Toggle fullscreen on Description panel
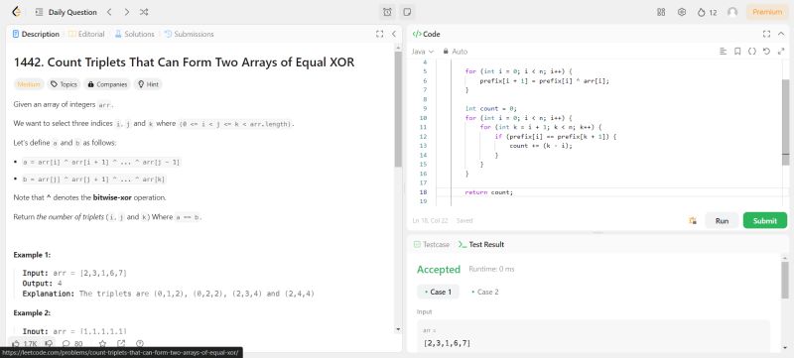This screenshot has height=358, width=794. coord(380,34)
